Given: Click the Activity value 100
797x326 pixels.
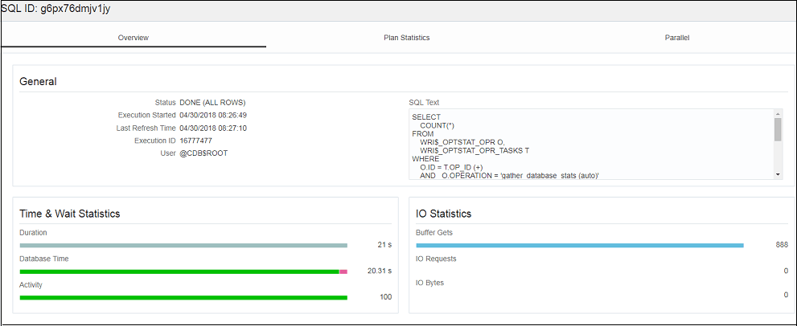Looking at the screenshot, I should (x=386, y=297).
